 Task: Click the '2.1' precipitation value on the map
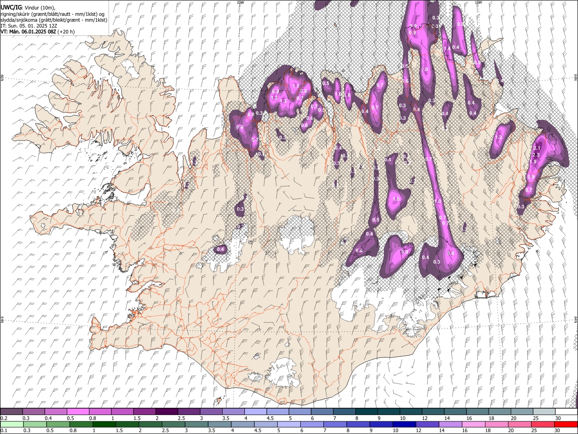coord(537,148)
